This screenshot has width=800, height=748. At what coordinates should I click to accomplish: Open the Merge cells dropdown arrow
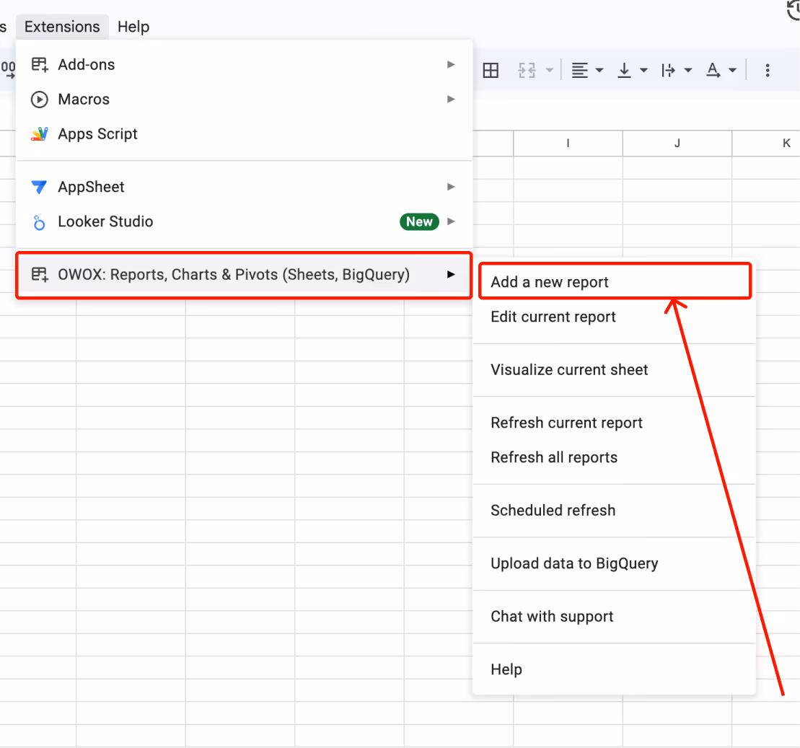[x=550, y=71]
